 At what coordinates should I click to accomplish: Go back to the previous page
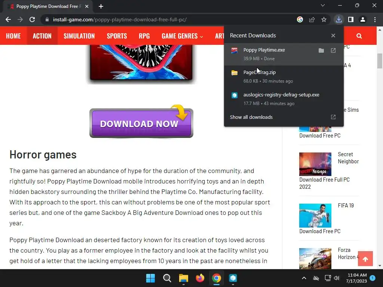8,19
